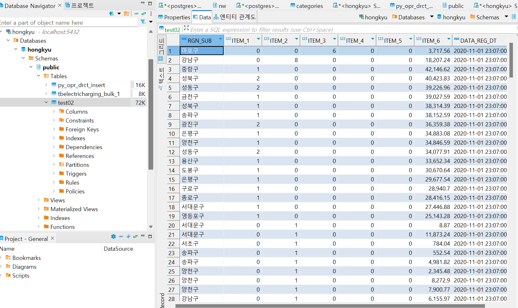Toggle link with editor in Project panel

(x=135, y=236)
